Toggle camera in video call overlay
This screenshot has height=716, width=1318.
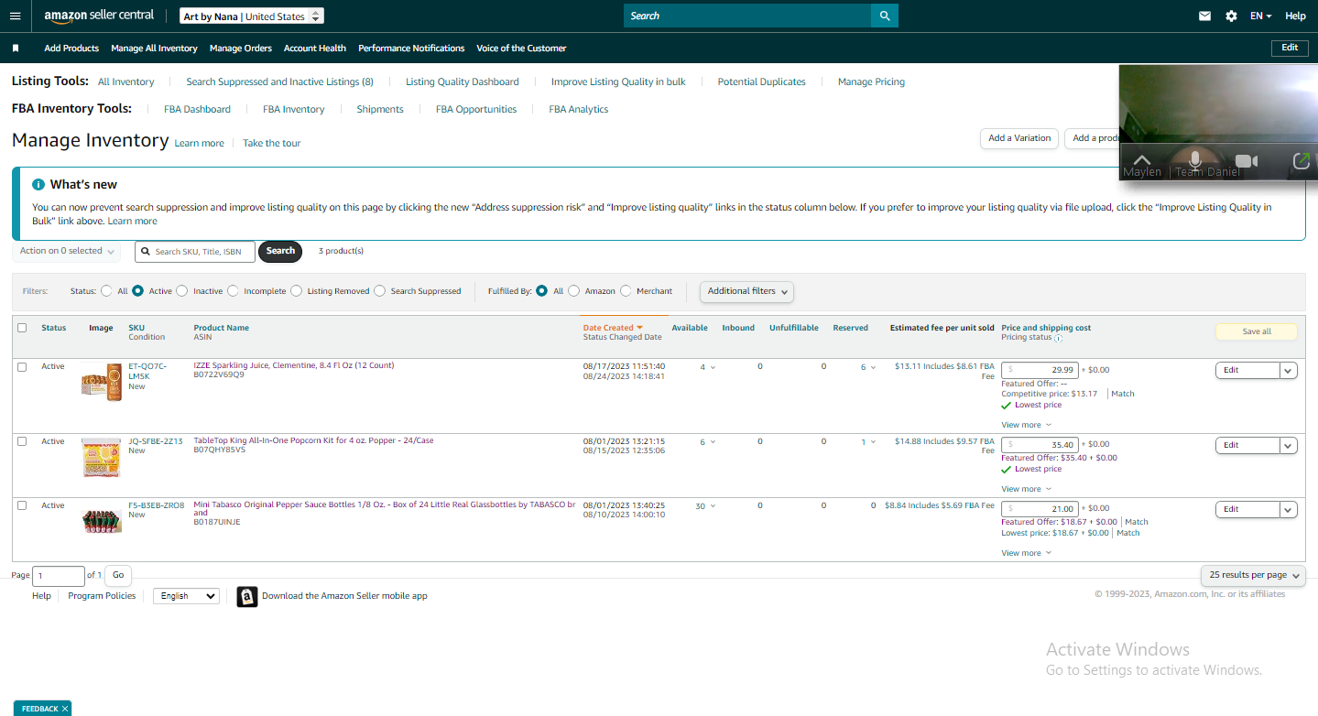(x=1247, y=161)
